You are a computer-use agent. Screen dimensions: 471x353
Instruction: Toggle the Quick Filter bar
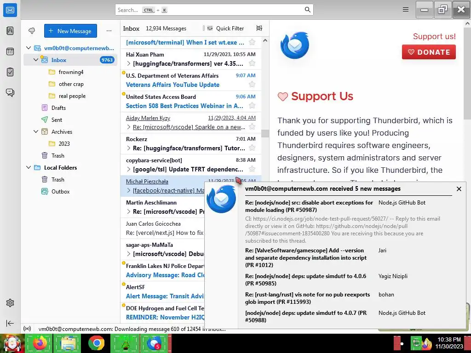coord(225,28)
